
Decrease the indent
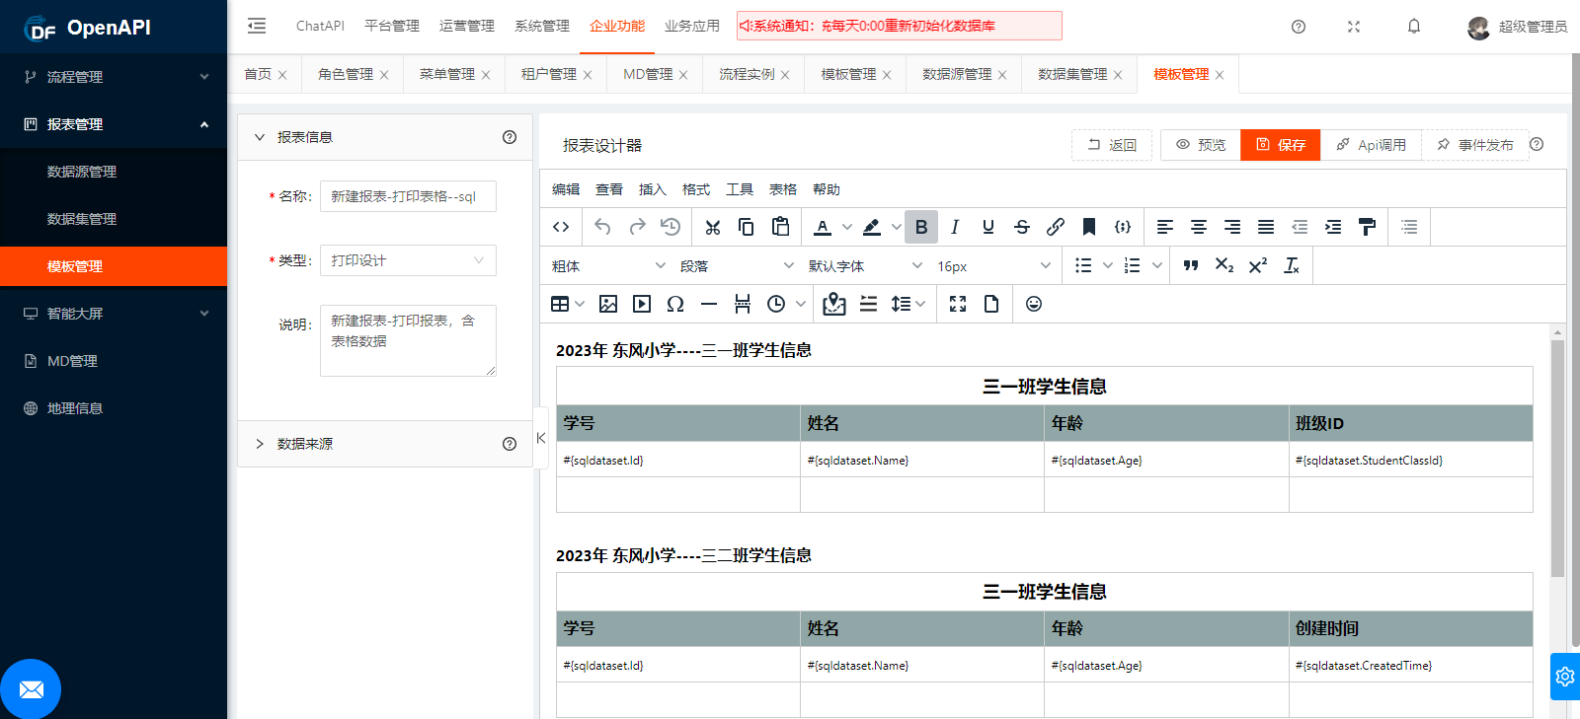[x=1300, y=227]
